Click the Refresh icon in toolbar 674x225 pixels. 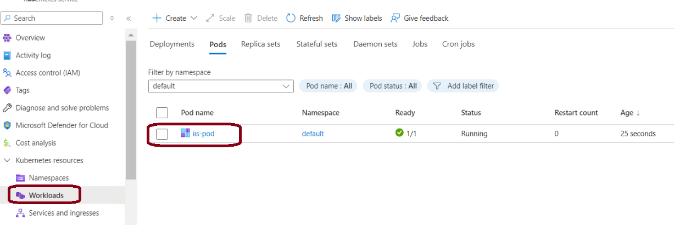point(291,18)
